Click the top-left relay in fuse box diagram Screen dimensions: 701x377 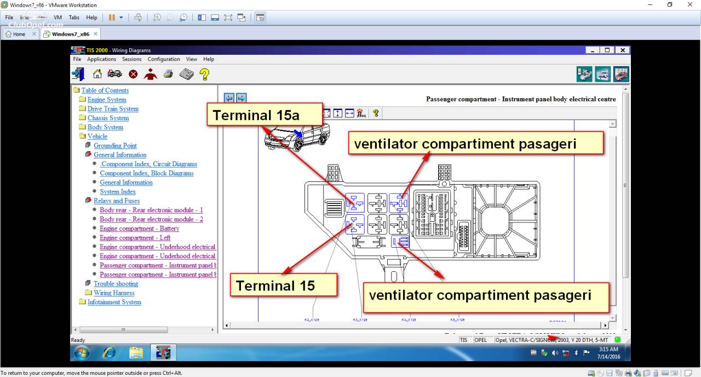point(355,203)
